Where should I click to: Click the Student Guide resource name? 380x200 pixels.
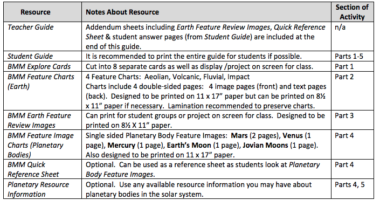tap(30, 56)
